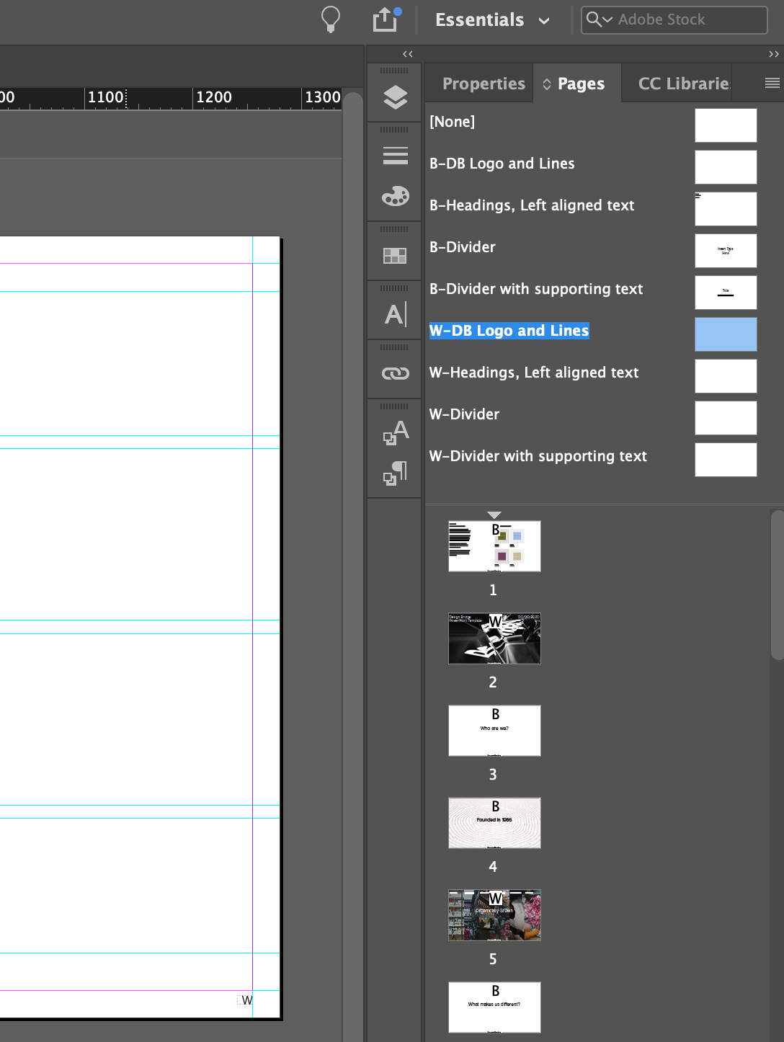The image size is (784, 1042).
Task: Open the Character Styles panel icon
Action: point(395,432)
